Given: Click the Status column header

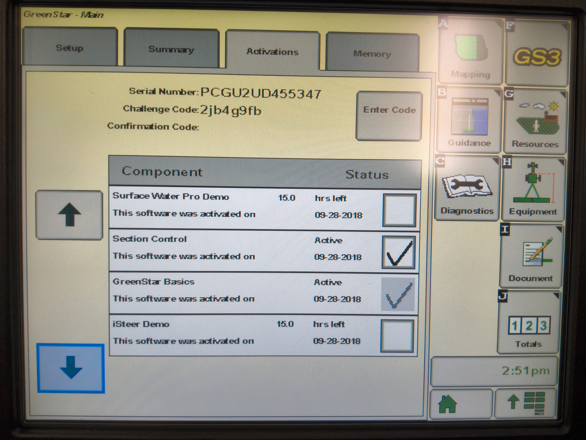Looking at the screenshot, I should [x=367, y=175].
